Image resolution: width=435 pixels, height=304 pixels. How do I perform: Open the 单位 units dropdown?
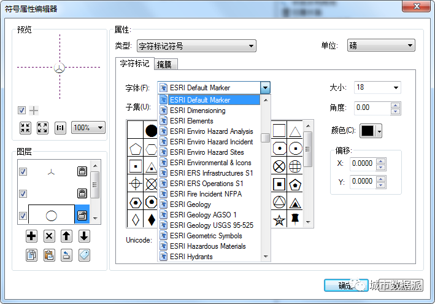coord(381,45)
